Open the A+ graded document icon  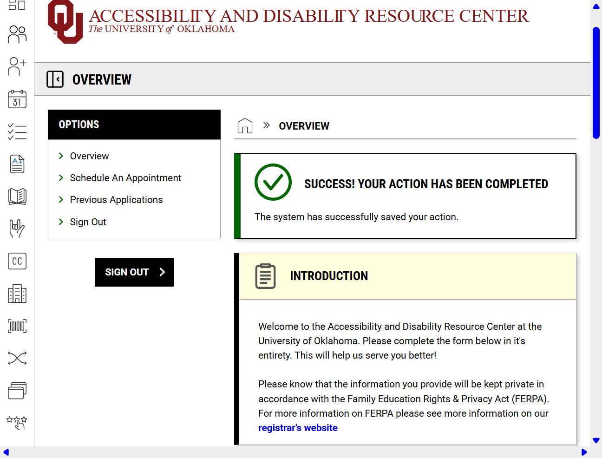pyautogui.click(x=17, y=164)
